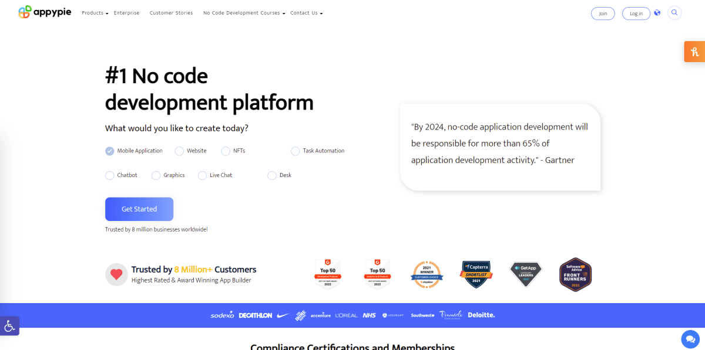Open the Enterprise menu item

point(126,12)
